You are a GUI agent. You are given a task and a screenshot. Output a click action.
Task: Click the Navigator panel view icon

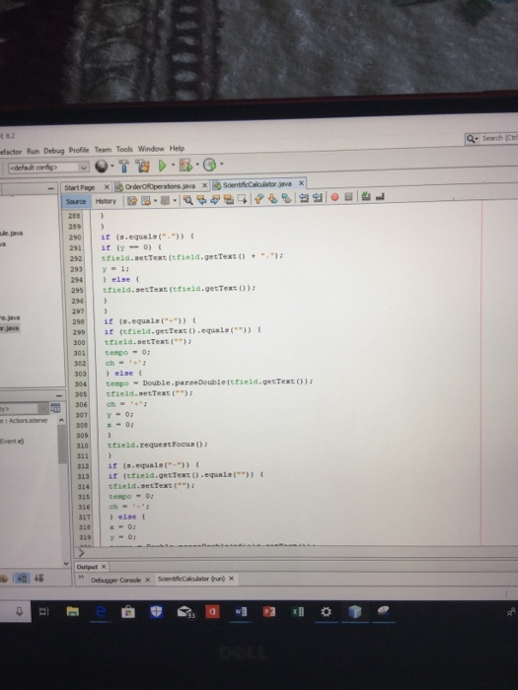tap(55, 408)
